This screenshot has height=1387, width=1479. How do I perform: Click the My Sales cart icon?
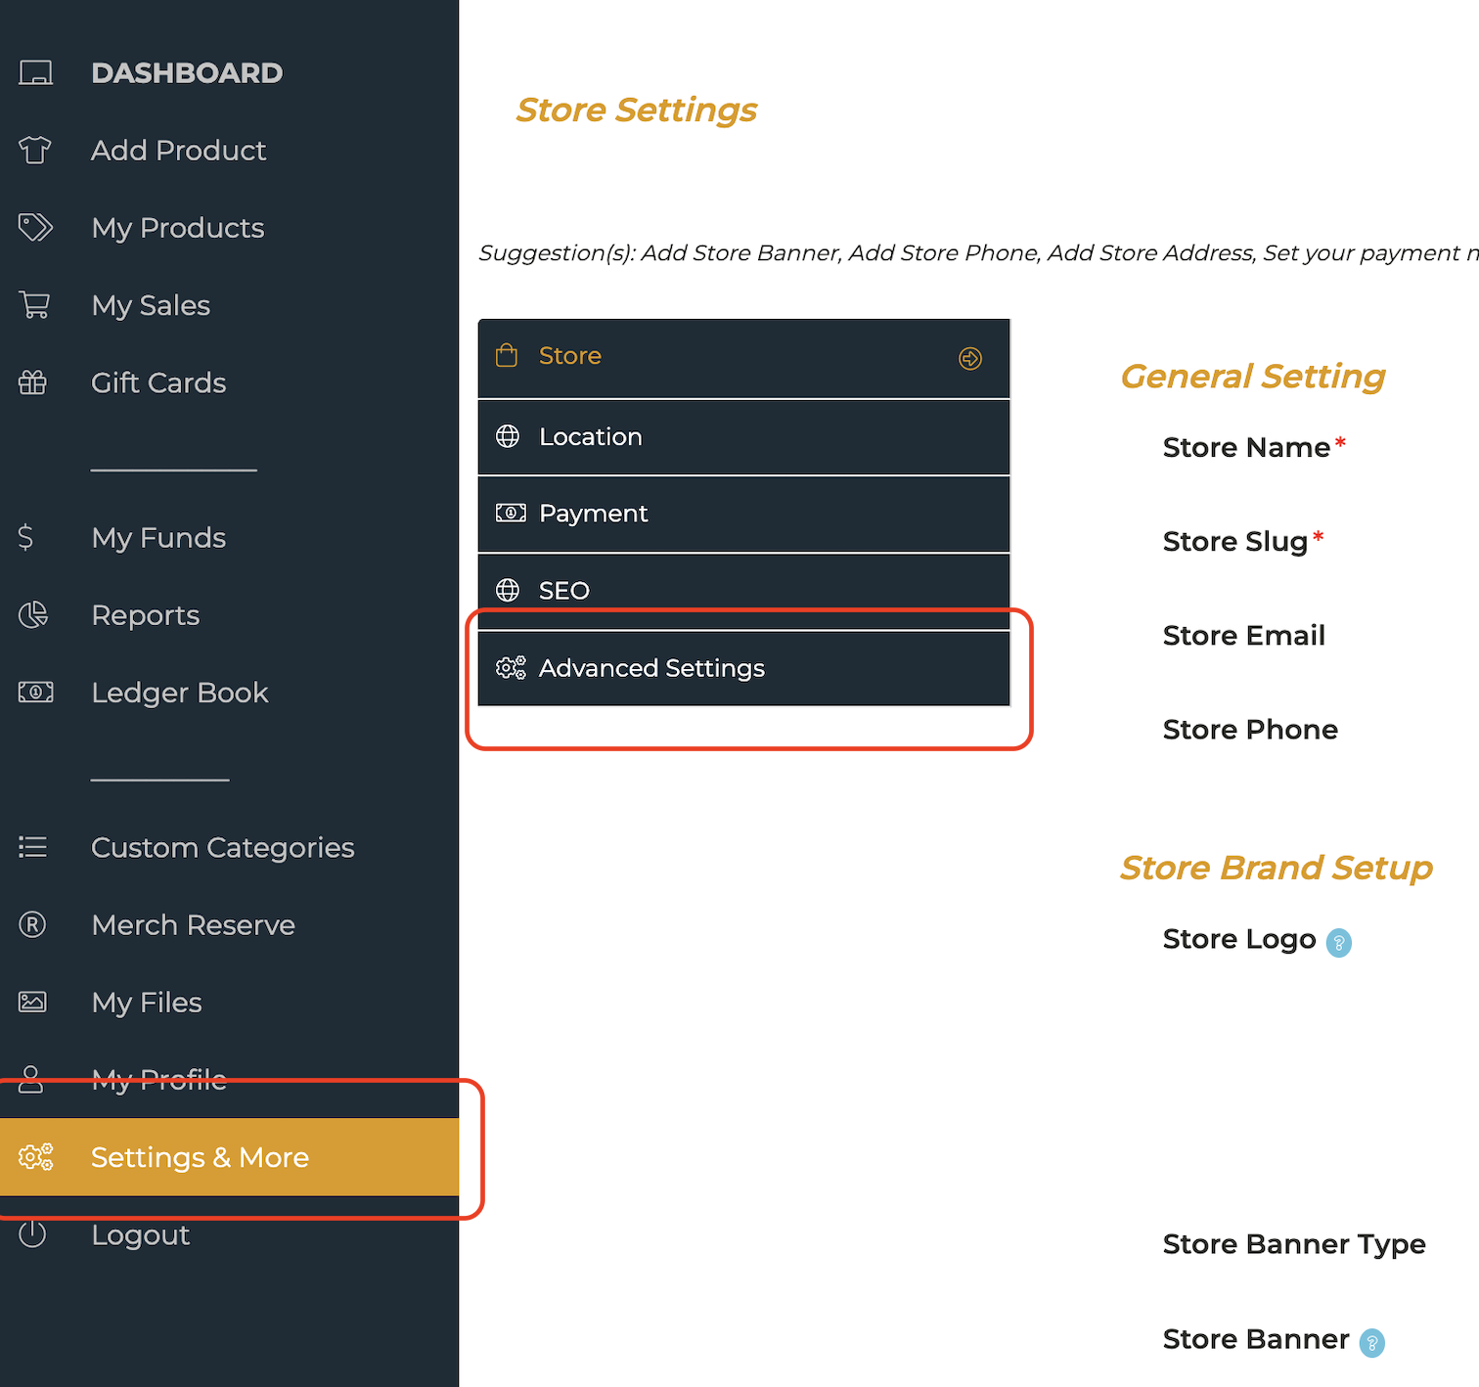pyautogui.click(x=35, y=305)
